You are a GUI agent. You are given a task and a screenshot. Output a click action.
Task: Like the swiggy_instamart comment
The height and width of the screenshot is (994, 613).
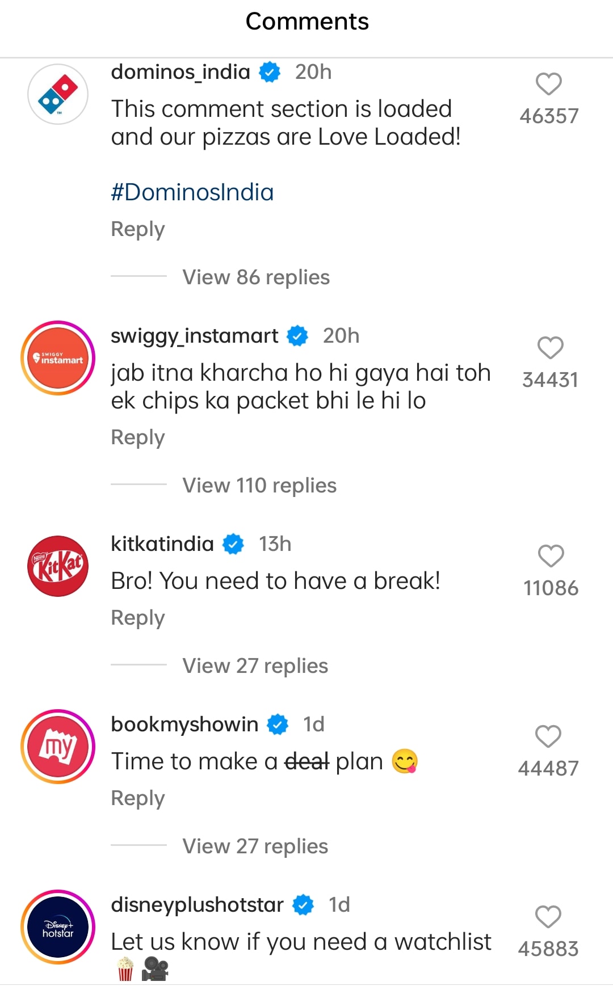click(549, 348)
